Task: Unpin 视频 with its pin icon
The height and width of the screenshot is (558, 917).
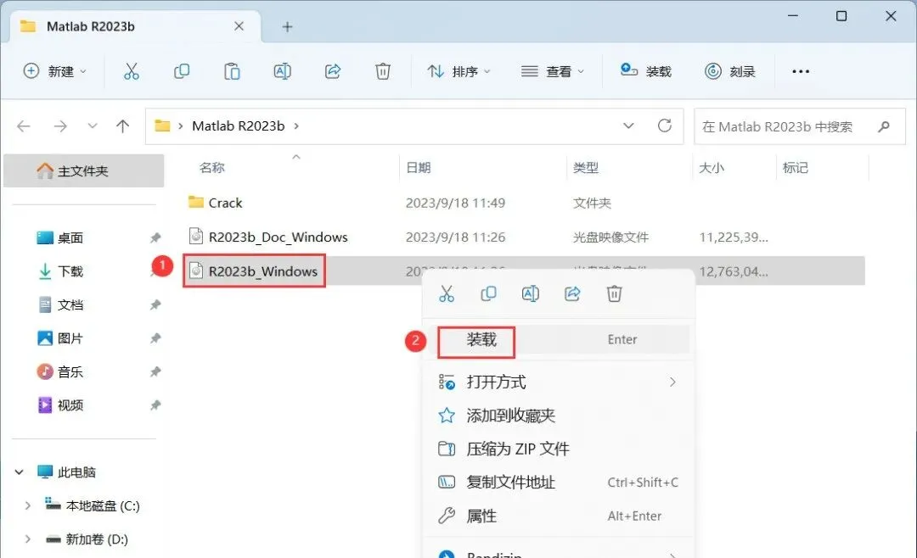Action: pos(155,405)
